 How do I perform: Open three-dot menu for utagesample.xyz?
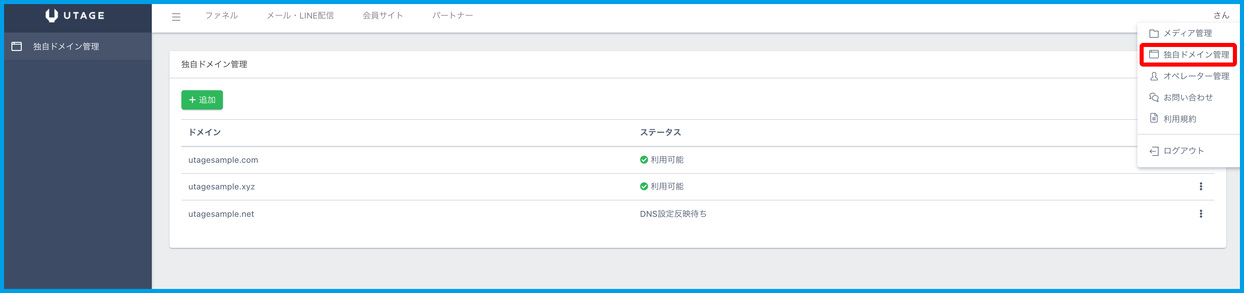point(1201,186)
